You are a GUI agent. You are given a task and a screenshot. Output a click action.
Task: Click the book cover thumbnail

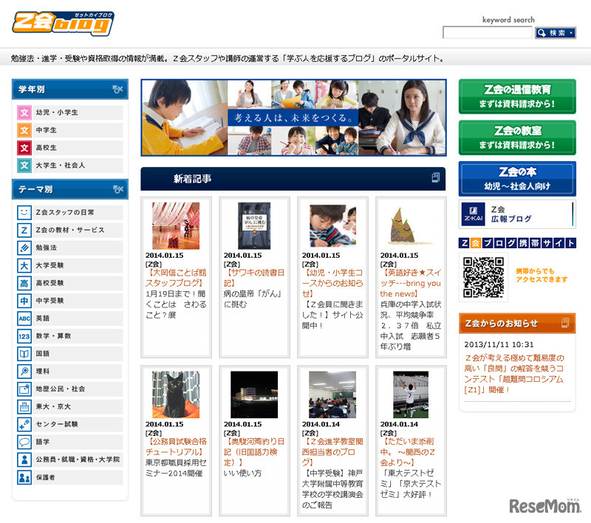point(254,226)
